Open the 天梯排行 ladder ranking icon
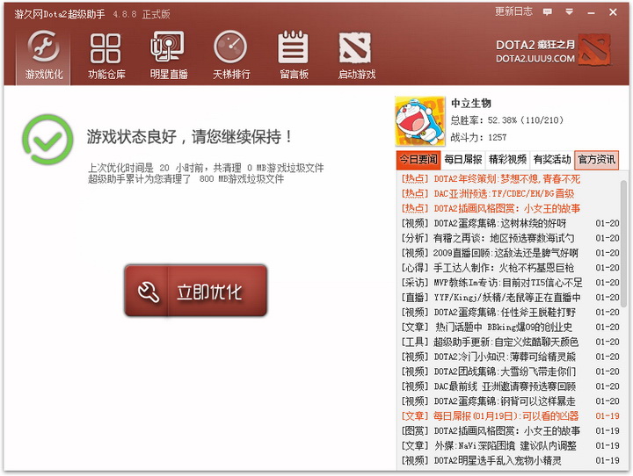633x476 pixels. pos(230,54)
